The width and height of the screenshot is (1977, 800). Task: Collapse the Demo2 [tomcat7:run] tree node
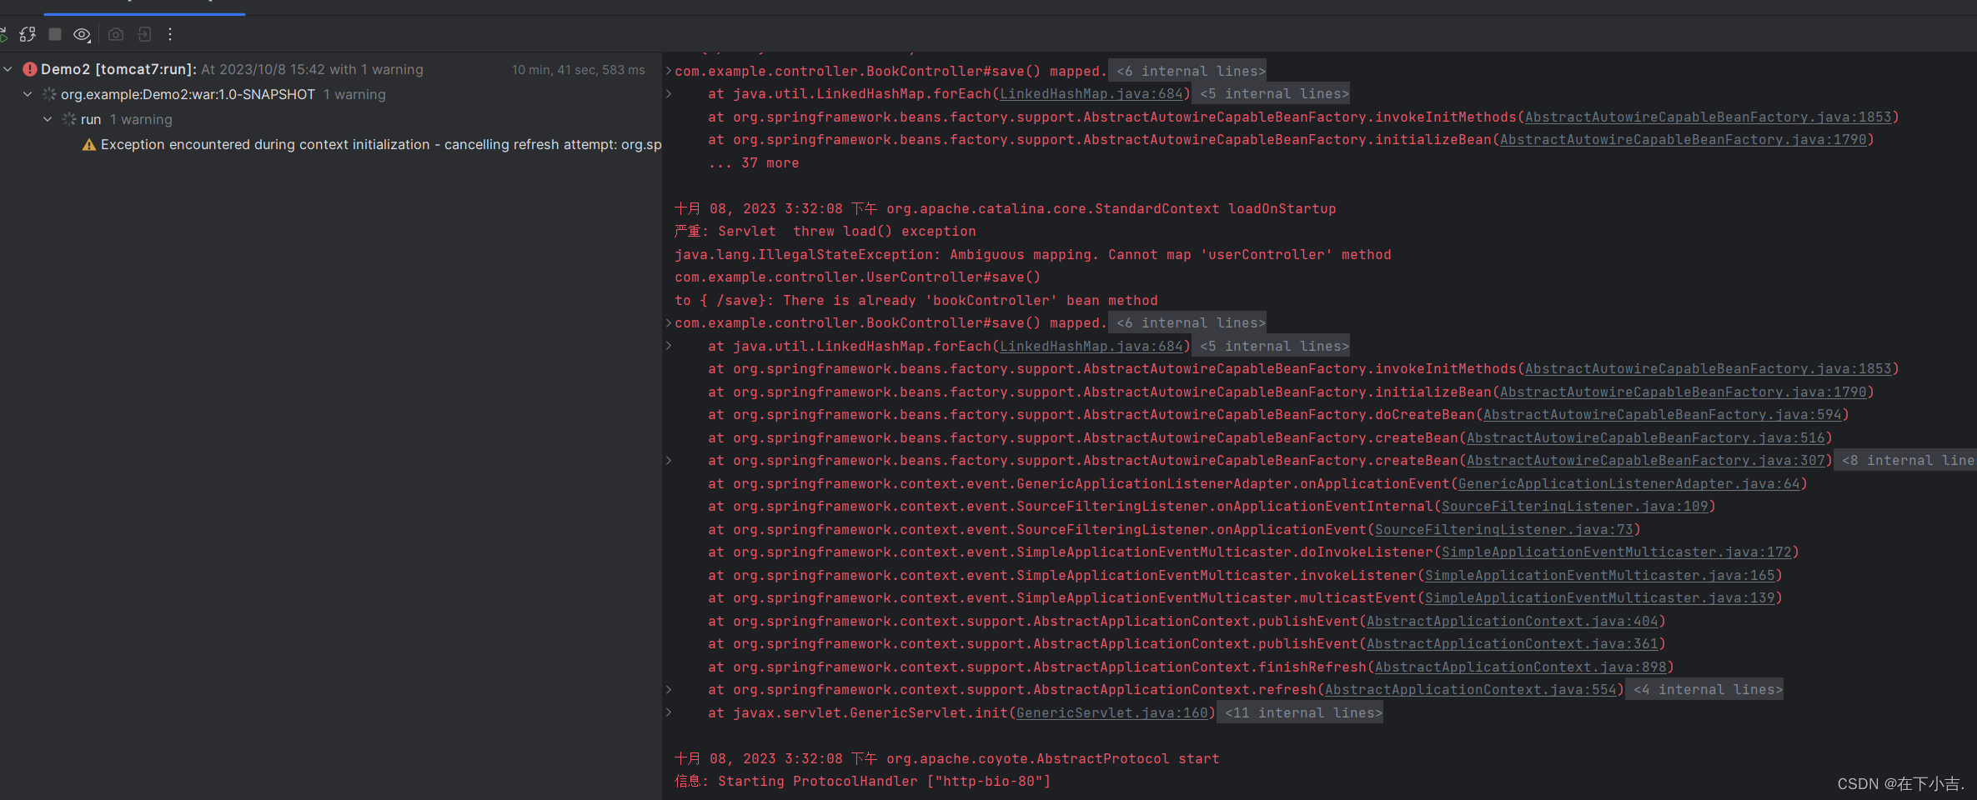[x=8, y=69]
